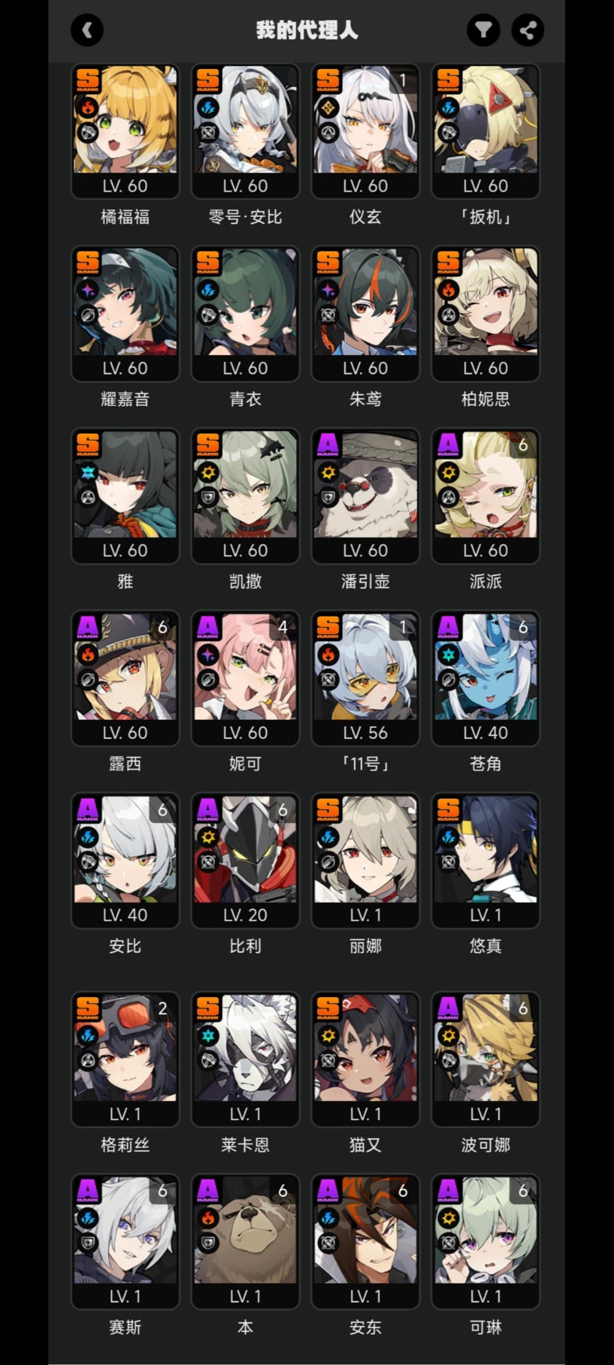Image resolution: width=614 pixels, height=1365 pixels.
Task: Open the agent filter funnel icon
Action: (483, 30)
